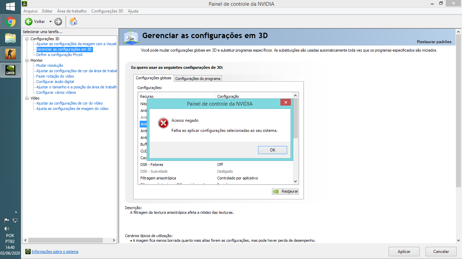
Task: Open File Explorer from taskbar
Action: point(10,38)
